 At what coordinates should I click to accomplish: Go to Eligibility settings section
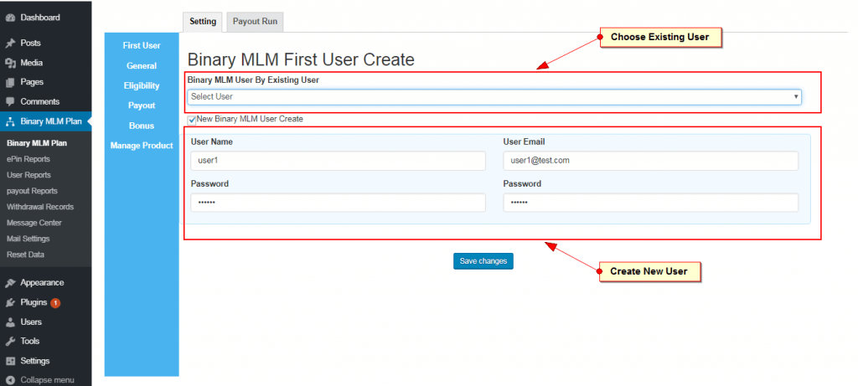141,85
